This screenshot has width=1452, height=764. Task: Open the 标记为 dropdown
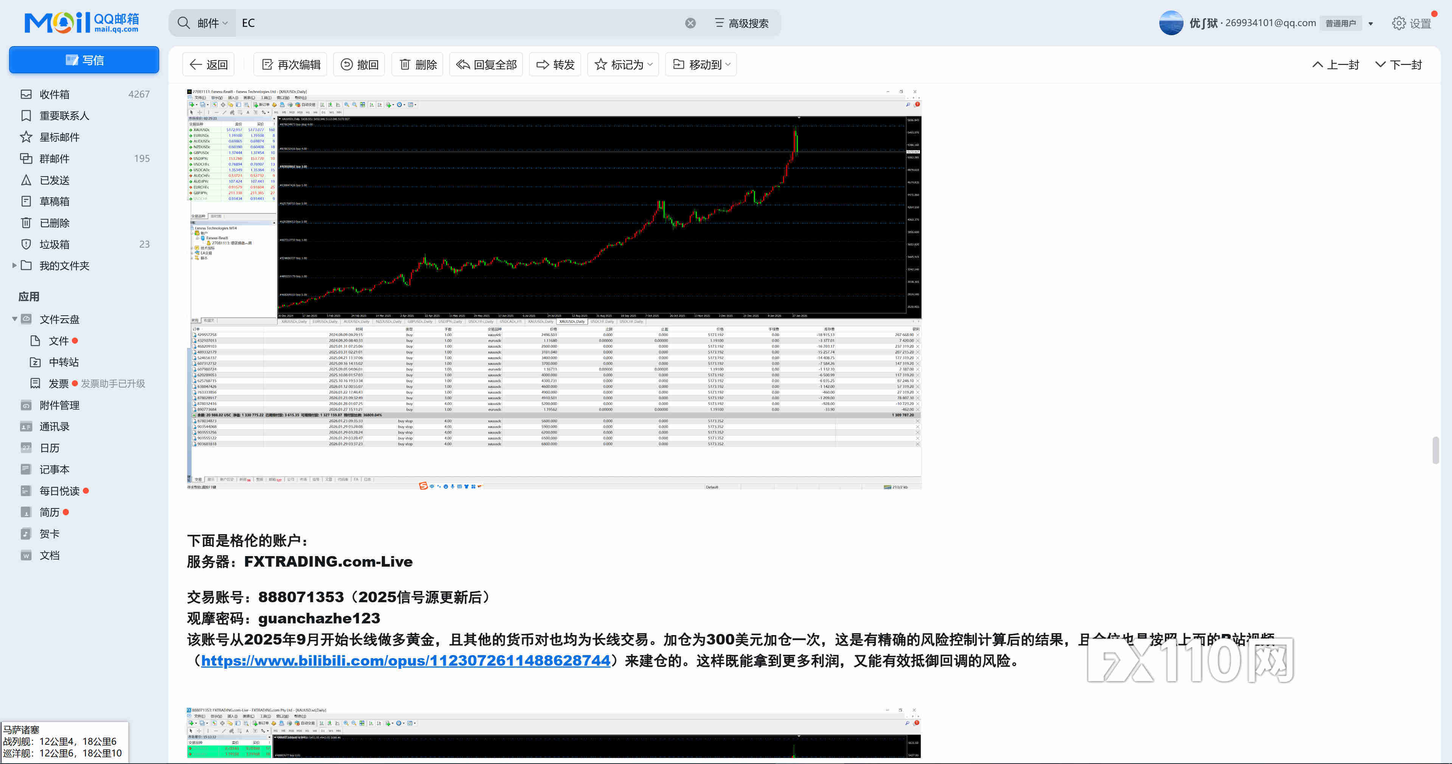(624, 64)
